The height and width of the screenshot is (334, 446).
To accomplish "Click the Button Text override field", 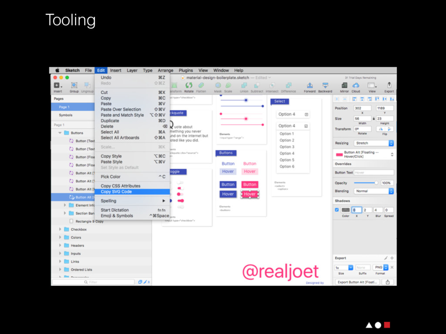I will (374, 172).
